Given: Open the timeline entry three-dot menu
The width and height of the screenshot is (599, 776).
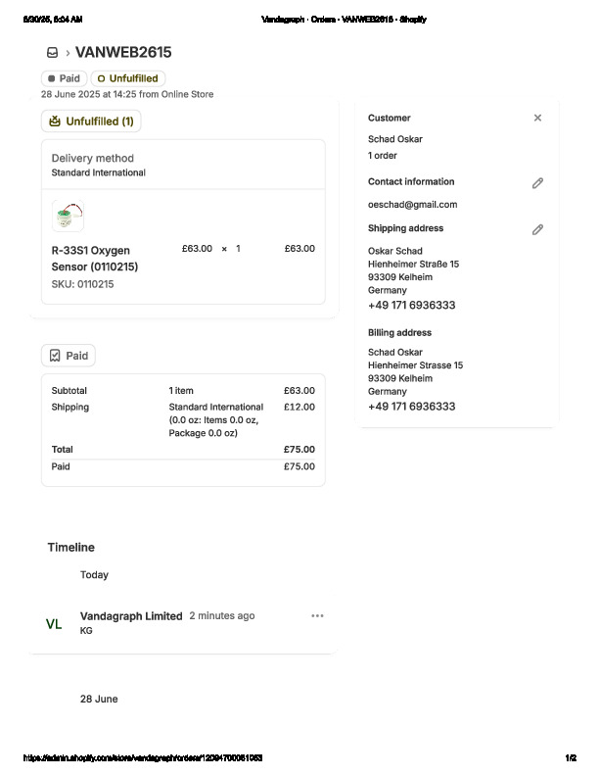Looking at the screenshot, I should point(317,615).
